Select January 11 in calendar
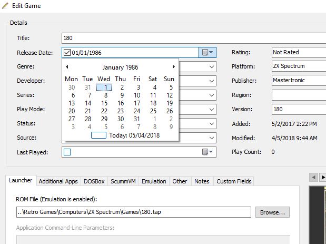The image size is (326, 244). point(153,95)
